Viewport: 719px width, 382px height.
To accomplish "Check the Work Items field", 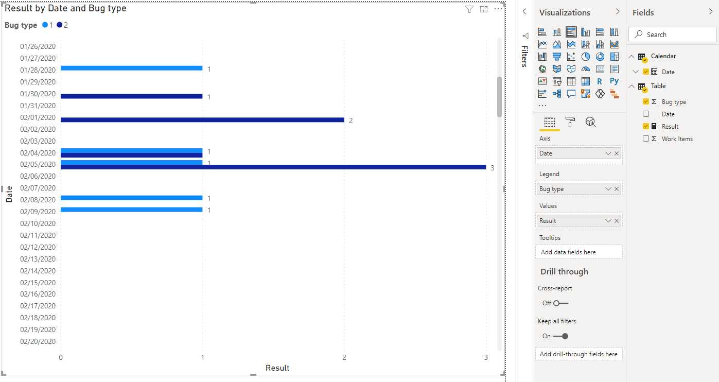I will tap(646, 138).
